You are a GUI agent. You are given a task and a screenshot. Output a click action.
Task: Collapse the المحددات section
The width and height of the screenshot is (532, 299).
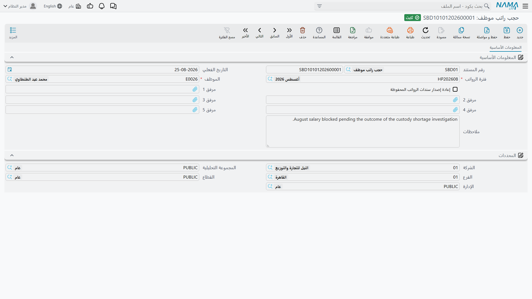coord(12,155)
